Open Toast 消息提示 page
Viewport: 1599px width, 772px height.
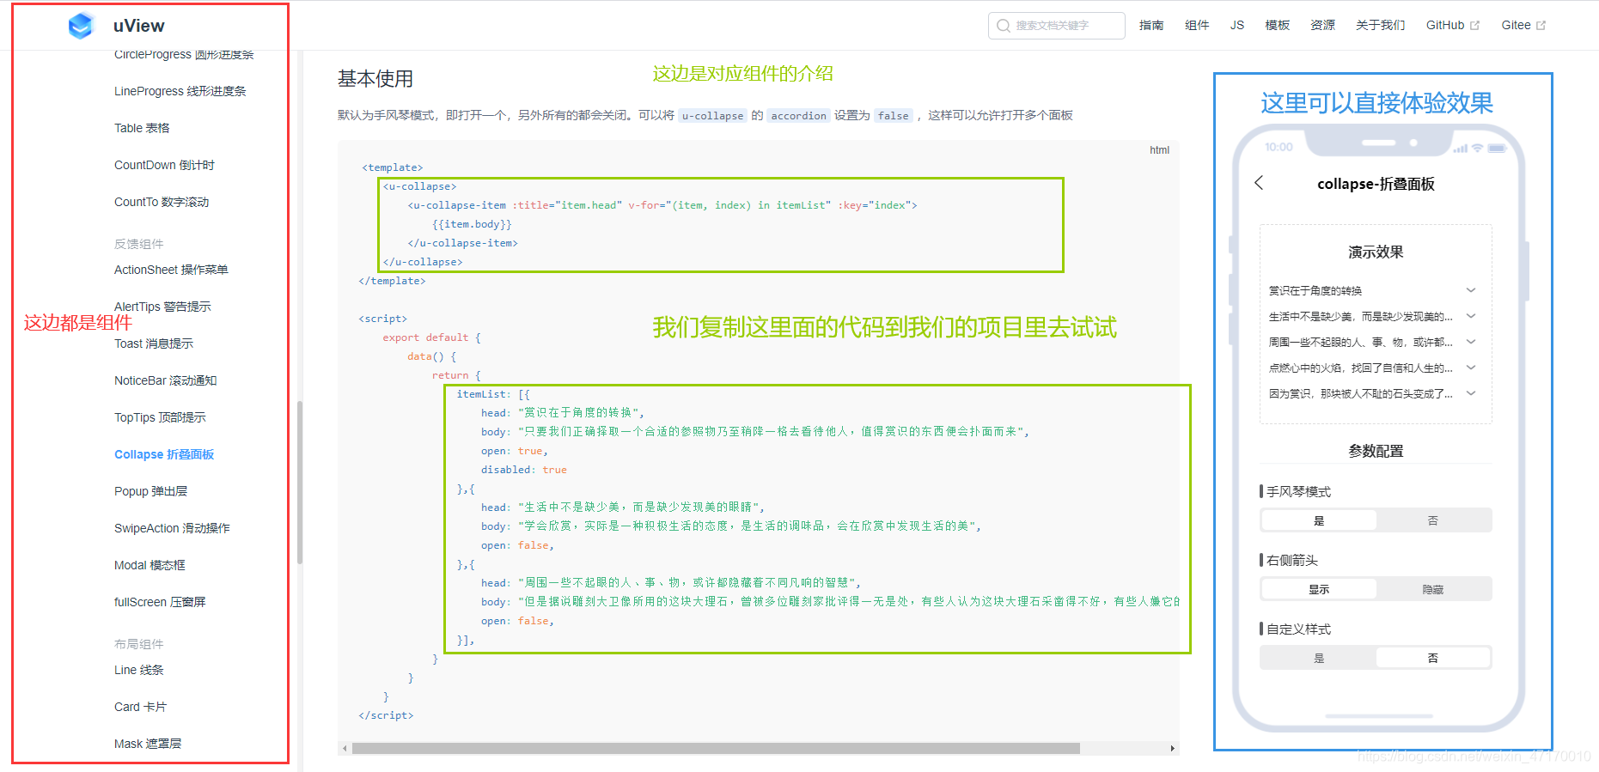154,343
